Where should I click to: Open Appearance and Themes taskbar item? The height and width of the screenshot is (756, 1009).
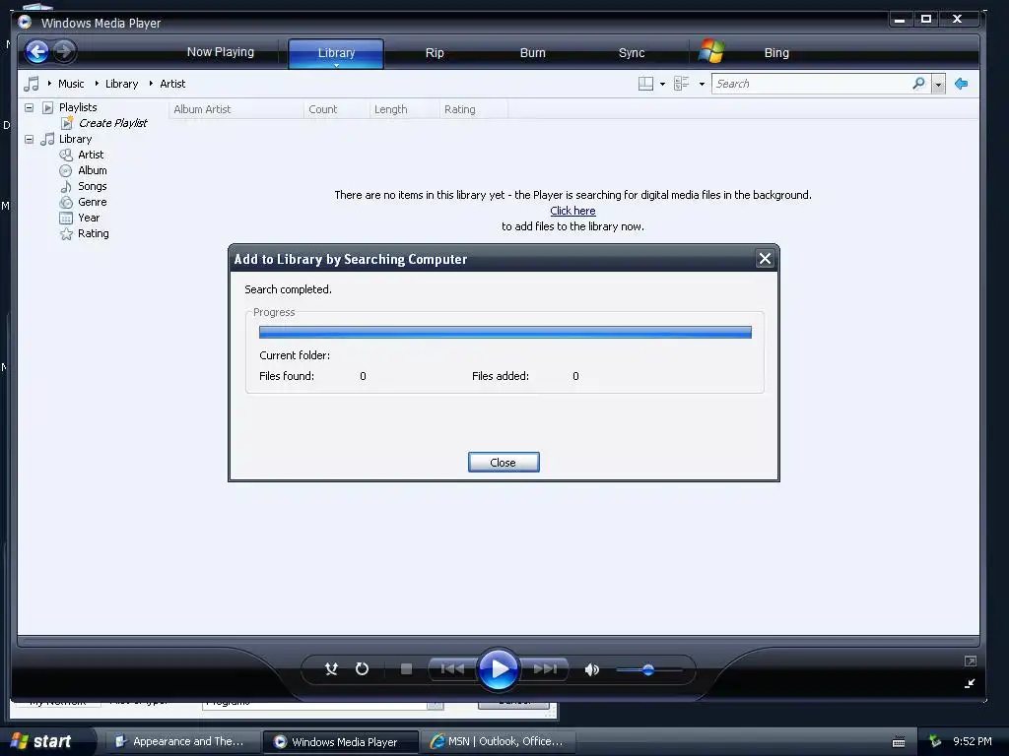[x=182, y=742]
